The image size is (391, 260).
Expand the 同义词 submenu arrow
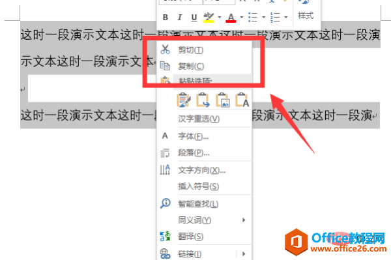tap(244, 220)
